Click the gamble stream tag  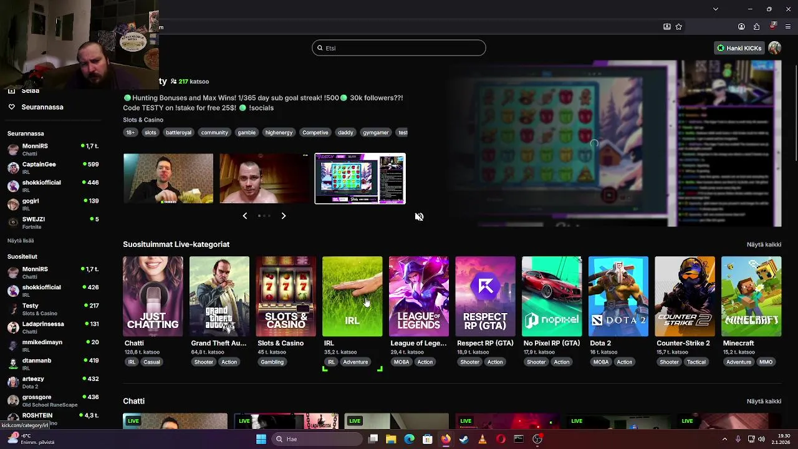[246, 132]
